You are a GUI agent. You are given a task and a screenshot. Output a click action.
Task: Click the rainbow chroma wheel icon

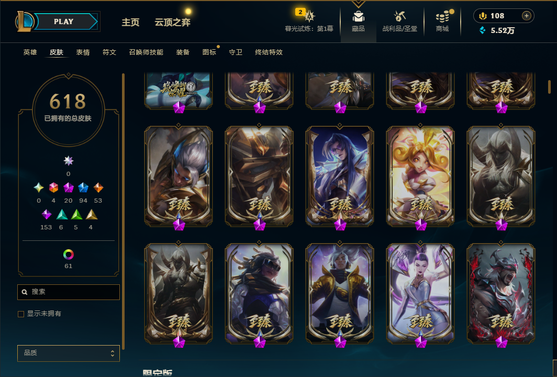pos(68,254)
